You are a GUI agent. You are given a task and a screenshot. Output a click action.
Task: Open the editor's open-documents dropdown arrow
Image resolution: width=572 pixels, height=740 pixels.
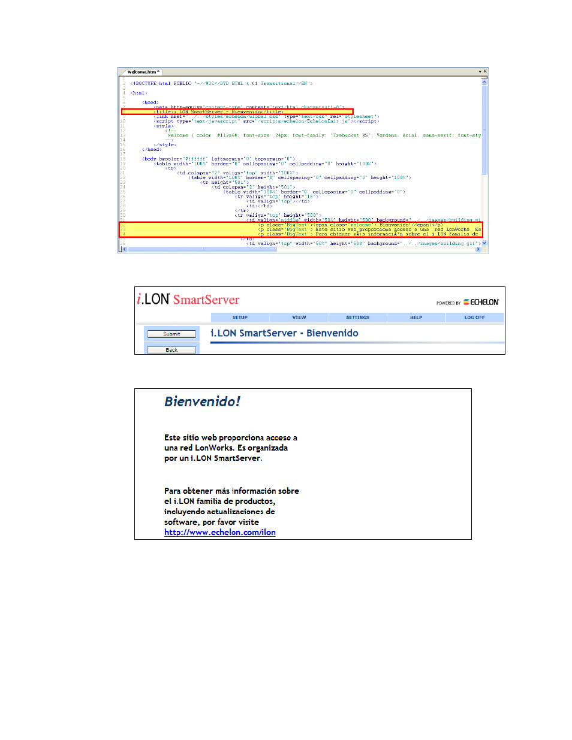(x=480, y=72)
